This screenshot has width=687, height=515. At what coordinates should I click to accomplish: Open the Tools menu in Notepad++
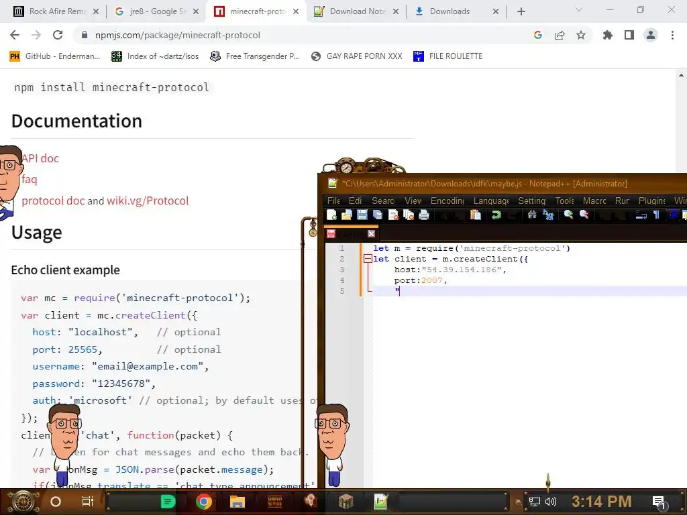click(564, 201)
